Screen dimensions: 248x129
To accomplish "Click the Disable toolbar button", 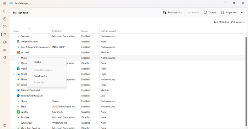I will (x=210, y=12).
